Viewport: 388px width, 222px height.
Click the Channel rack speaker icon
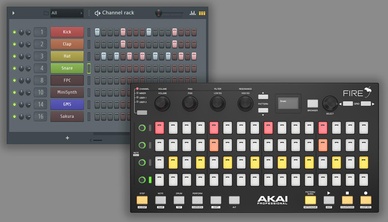pos(97,13)
